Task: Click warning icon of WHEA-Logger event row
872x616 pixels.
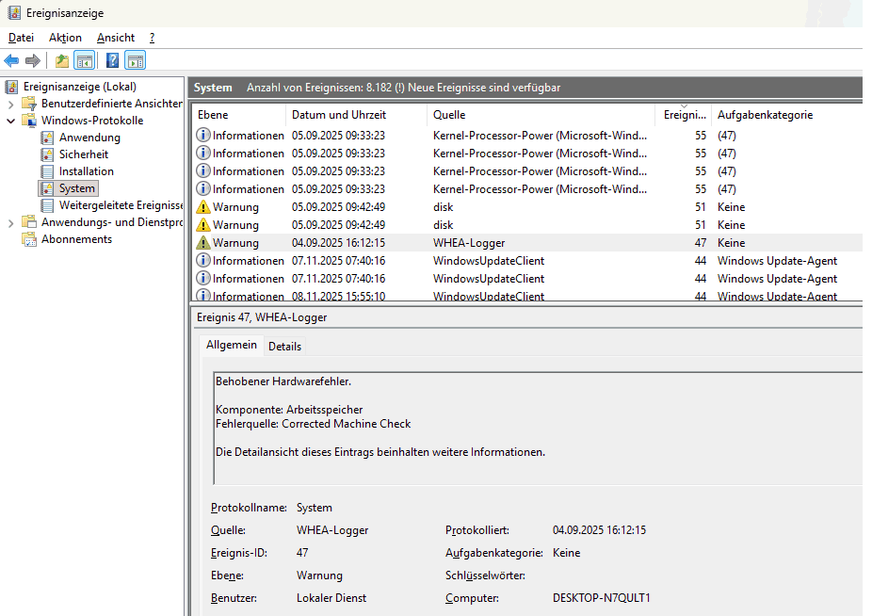Action: 203,243
